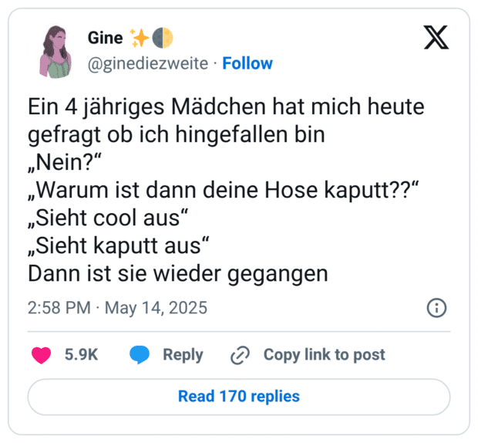Follow the account via the Follow link
478x443 pixels.
click(247, 63)
